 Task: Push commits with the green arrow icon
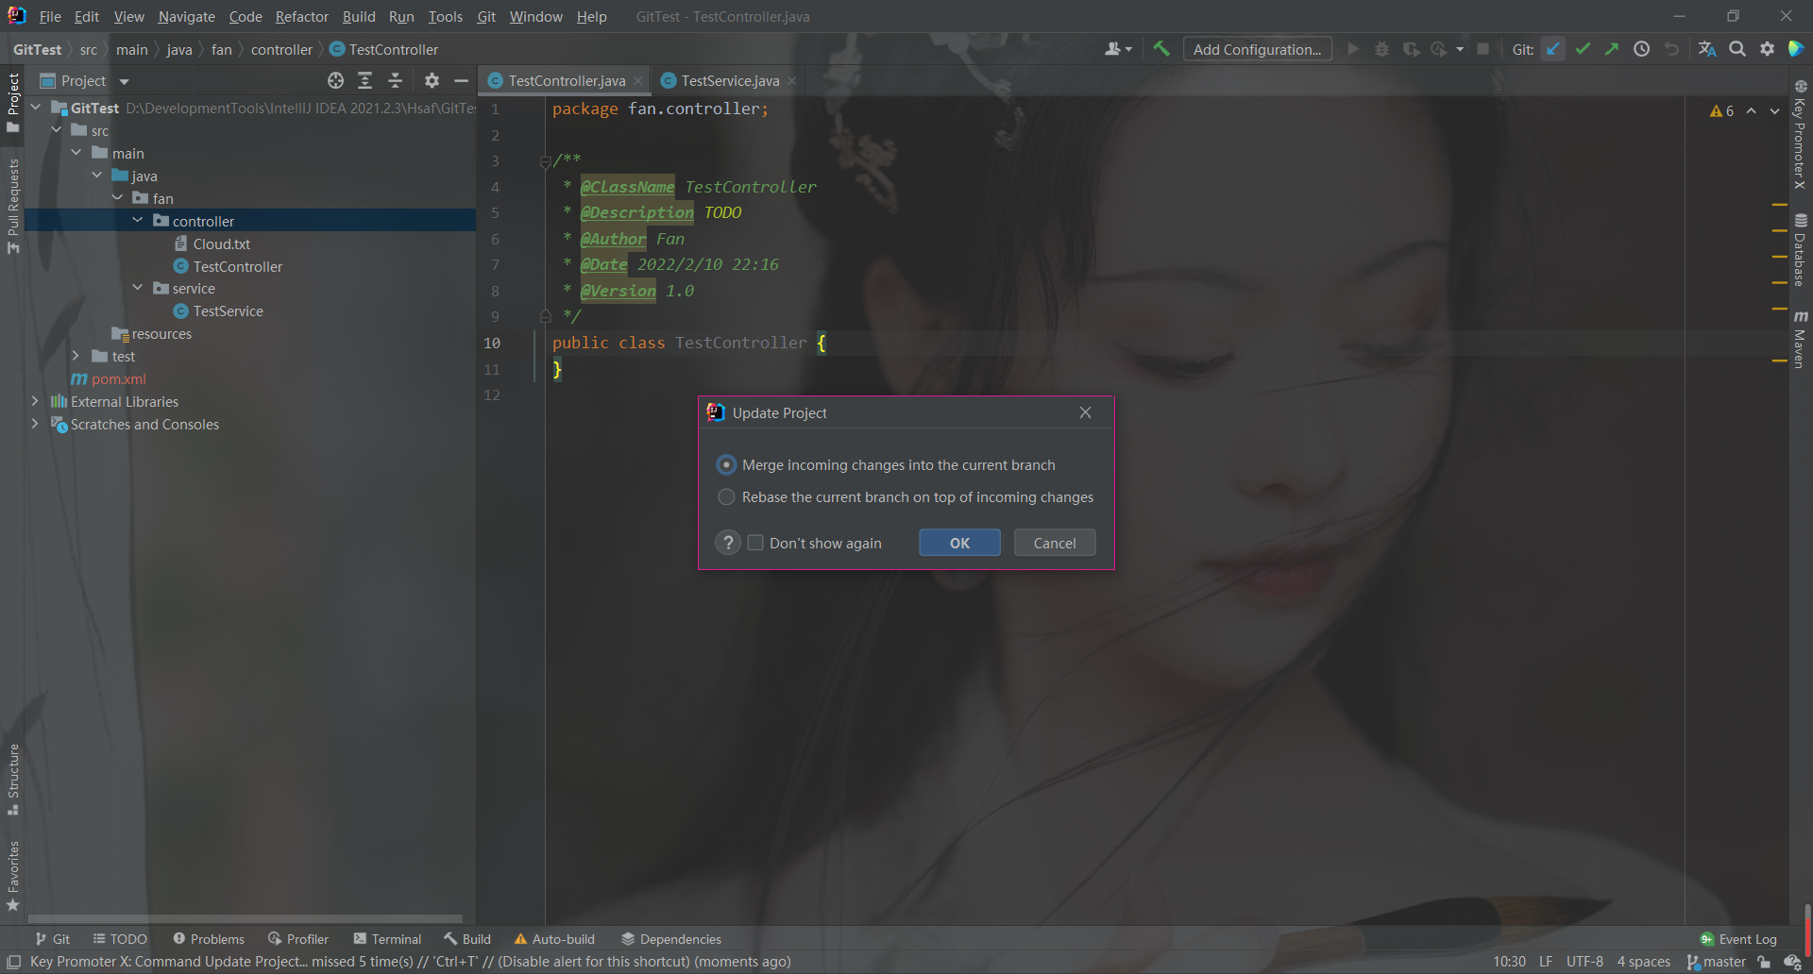1612,48
